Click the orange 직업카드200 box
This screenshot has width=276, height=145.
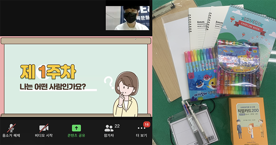[248, 121]
